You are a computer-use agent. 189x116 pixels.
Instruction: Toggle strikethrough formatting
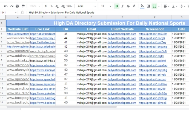(128, 6)
